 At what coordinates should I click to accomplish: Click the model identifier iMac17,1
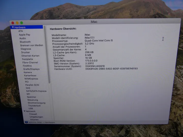click(89, 38)
